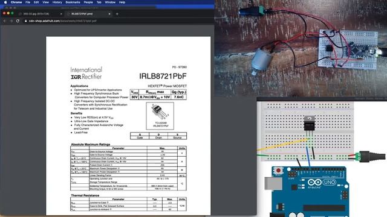Switch to the jpg image tab

pyautogui.click(x=39, y=14)
